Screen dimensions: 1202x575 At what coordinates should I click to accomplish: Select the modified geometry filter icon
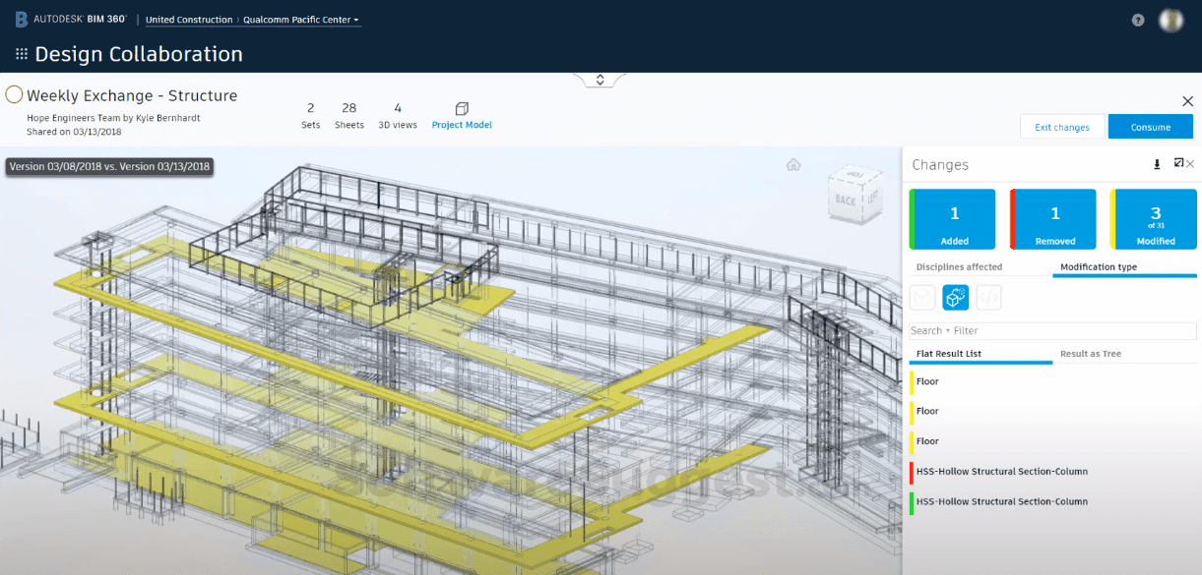point(955,297)
